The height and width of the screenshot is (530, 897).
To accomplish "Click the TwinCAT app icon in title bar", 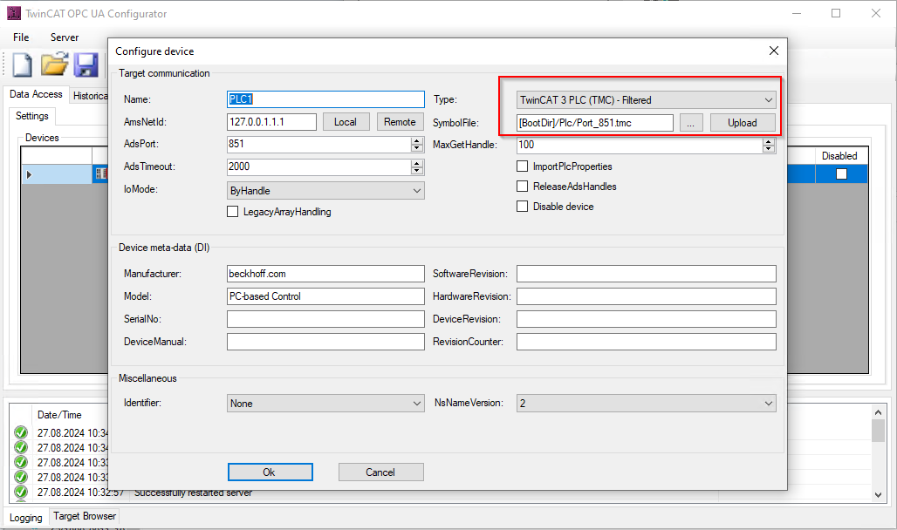I will (x=12, y=14).
